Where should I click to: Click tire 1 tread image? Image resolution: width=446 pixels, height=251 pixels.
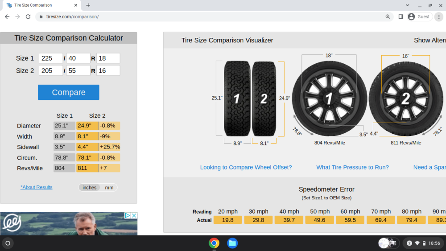237,99
